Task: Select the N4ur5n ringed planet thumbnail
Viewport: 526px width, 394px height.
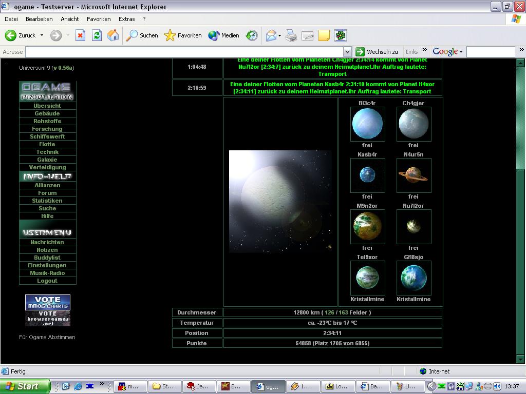Action: pyautogui.click(x=414, y=175)
